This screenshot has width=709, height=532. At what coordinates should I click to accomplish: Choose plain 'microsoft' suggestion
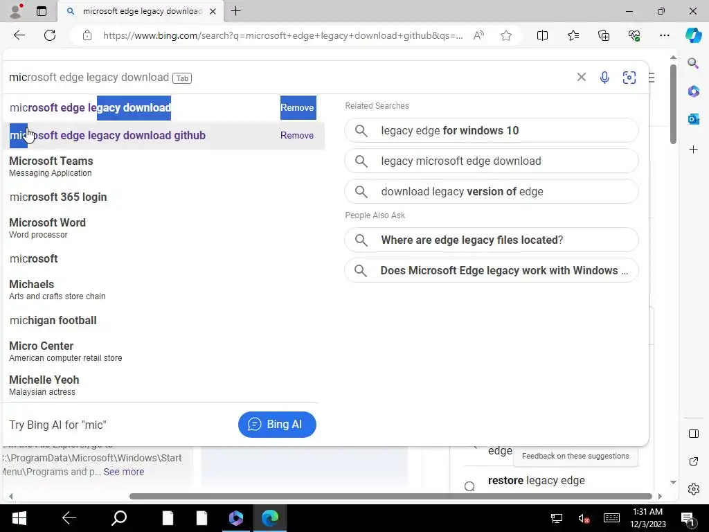click(163, 259)
